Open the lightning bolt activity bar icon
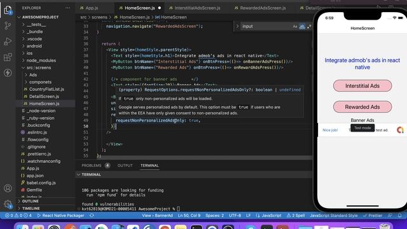This screenshot has width=407, height=229. coord(8,73)
